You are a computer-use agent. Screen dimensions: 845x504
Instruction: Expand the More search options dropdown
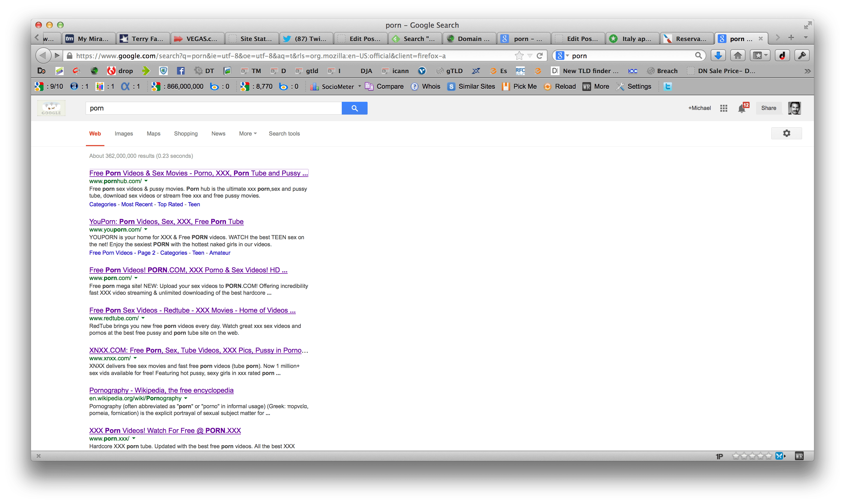(248, 133)
